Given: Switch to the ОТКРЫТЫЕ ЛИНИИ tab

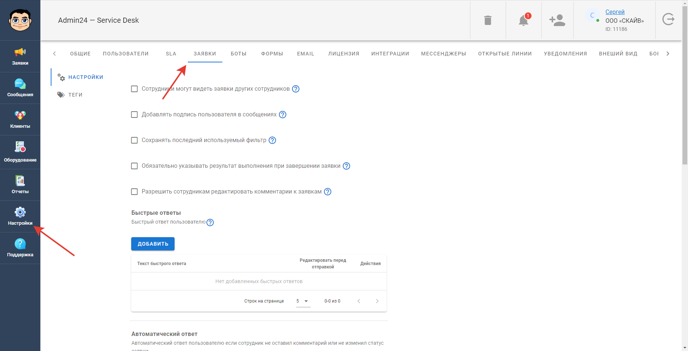Looking at the screenshot, I should pos(505,54).
